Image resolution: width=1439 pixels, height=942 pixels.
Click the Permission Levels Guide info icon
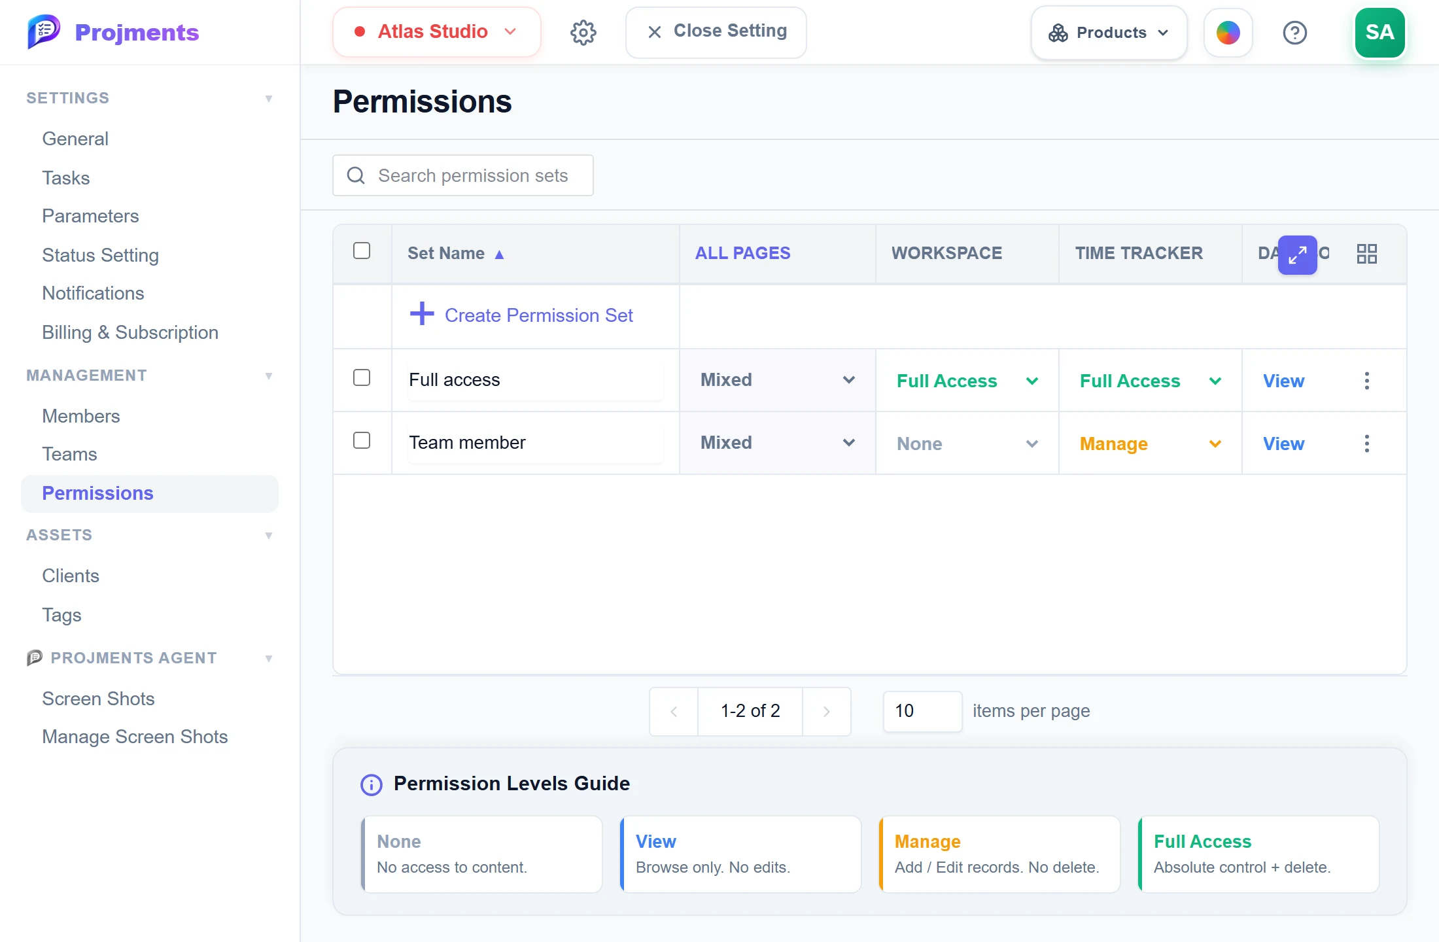coord(372,784)
